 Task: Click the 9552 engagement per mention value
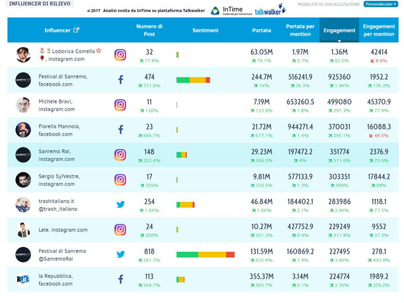coord(379,227)
